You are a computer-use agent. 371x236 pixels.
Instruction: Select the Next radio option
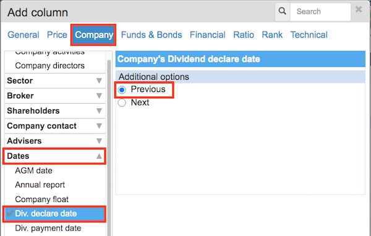click(122, 103)
